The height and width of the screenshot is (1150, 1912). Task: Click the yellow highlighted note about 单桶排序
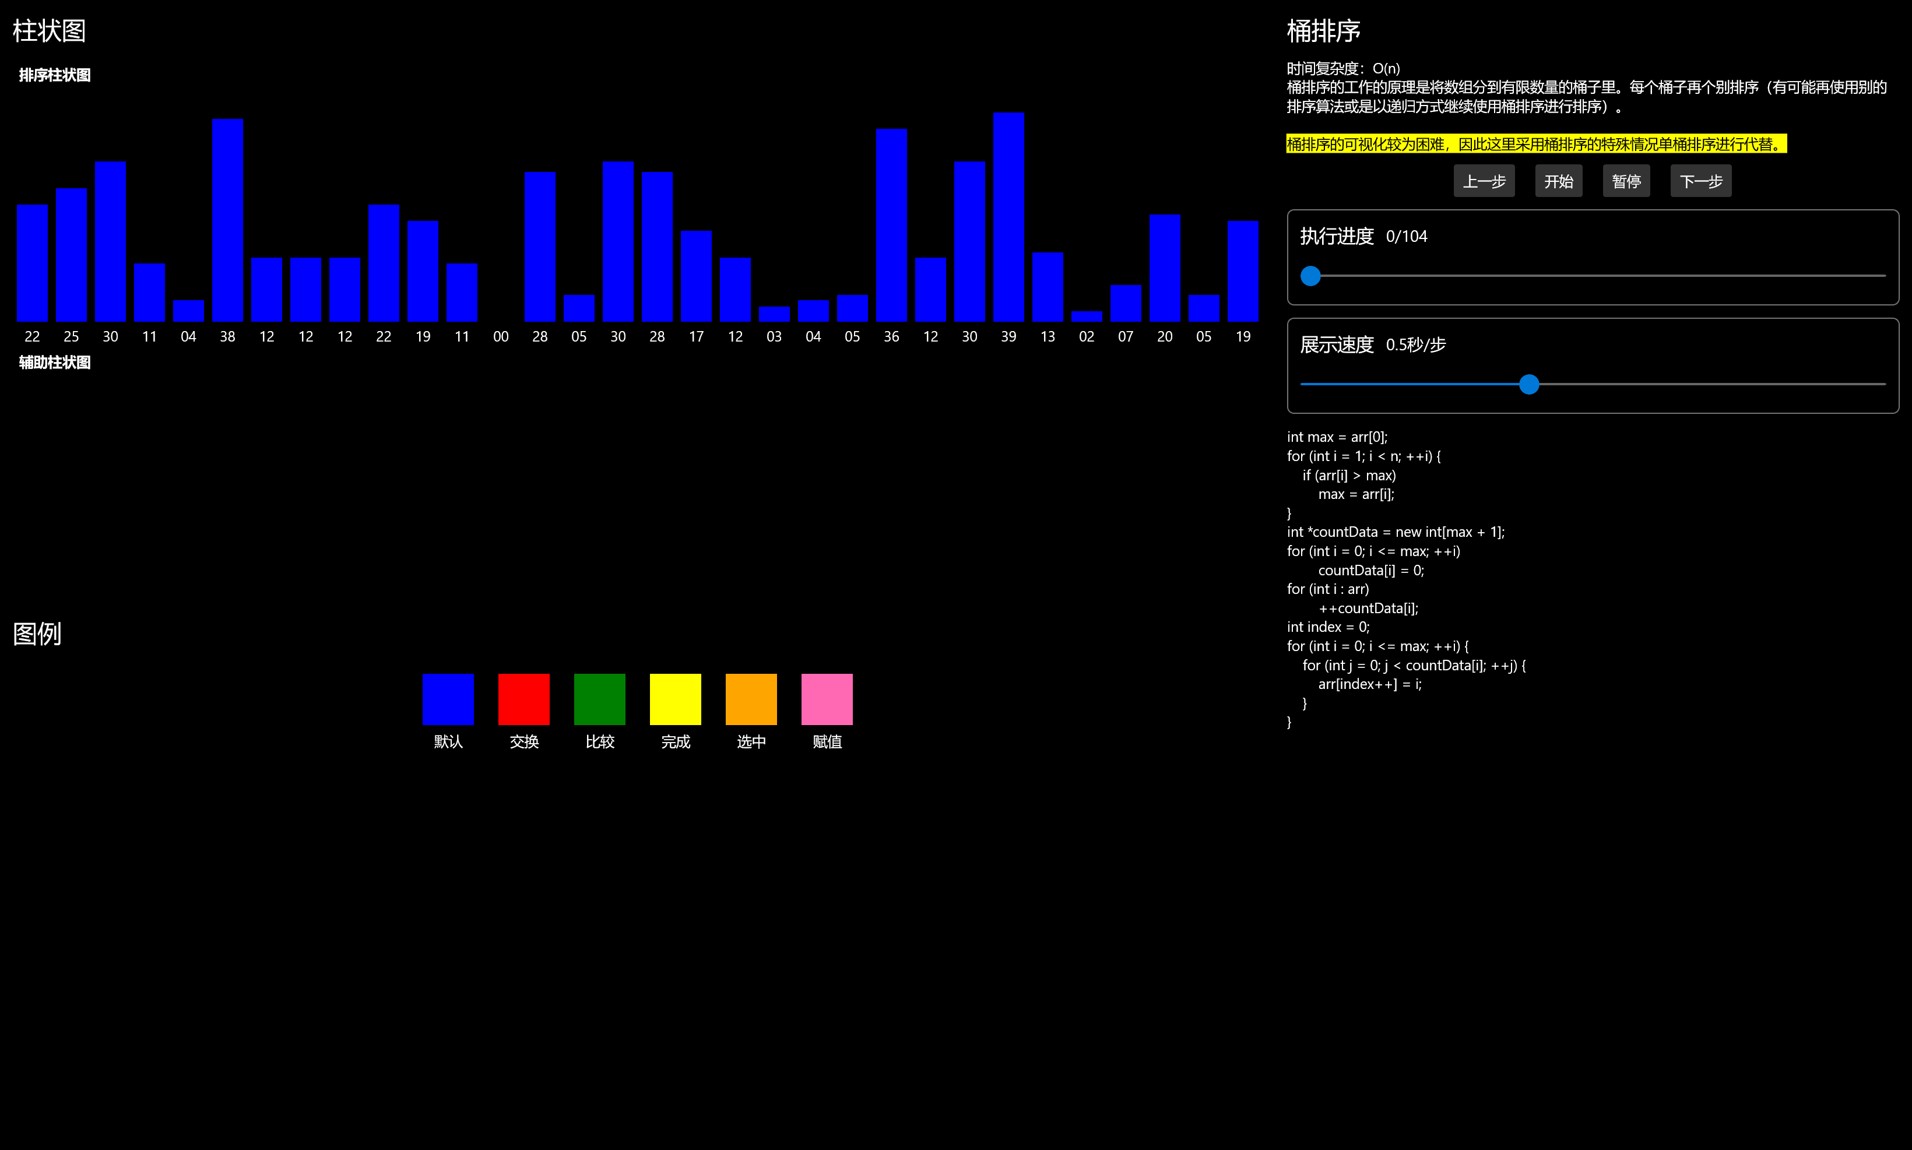(x=1536, y=144)
